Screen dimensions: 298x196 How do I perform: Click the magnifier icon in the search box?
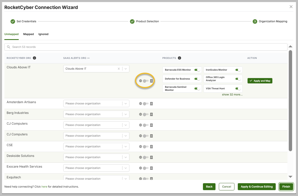coord(8,47)
